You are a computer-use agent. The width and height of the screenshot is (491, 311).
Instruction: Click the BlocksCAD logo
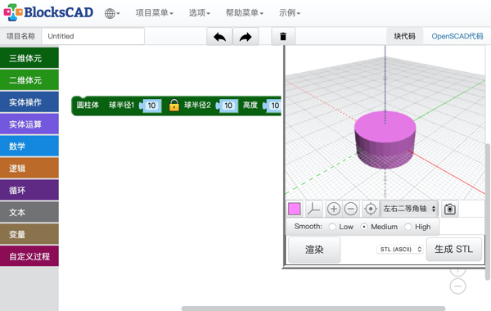[x=48, y=12]
